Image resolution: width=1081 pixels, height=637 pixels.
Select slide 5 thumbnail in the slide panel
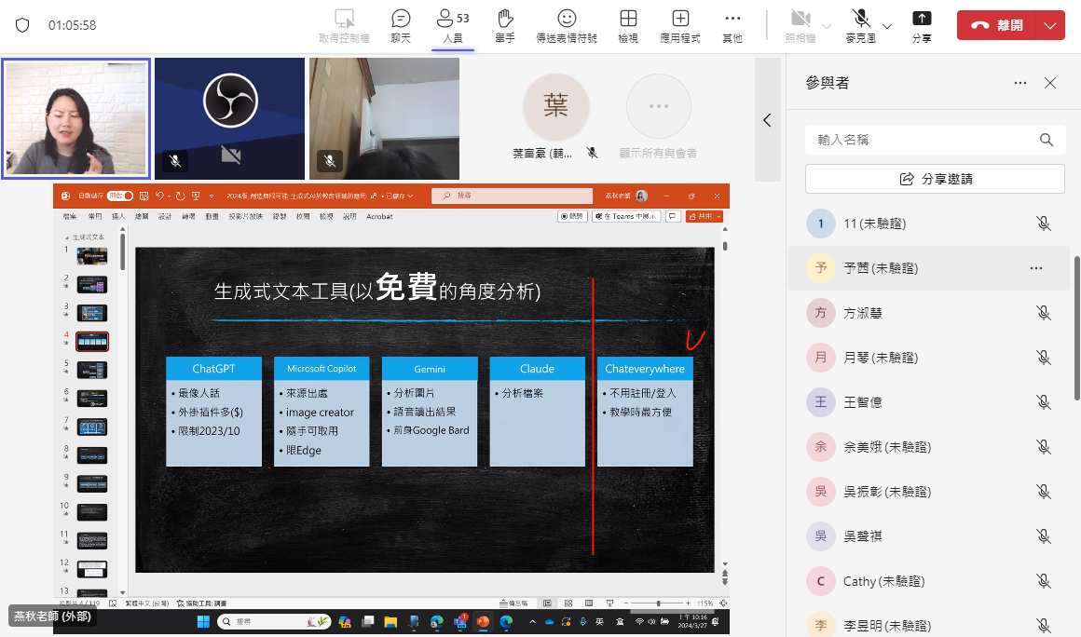pos(91,370)
